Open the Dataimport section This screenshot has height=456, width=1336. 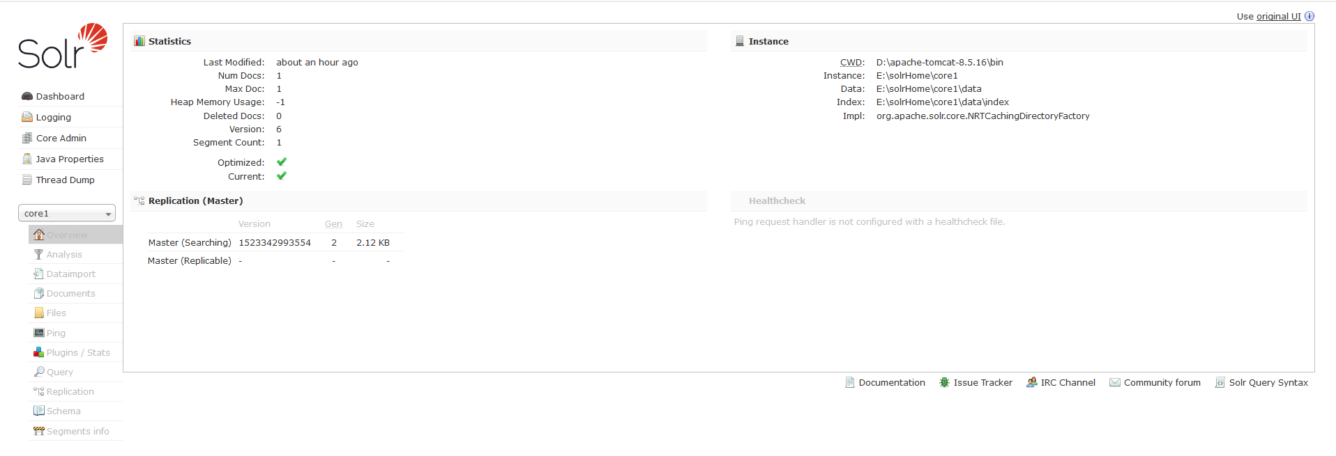tap(71, 274)
